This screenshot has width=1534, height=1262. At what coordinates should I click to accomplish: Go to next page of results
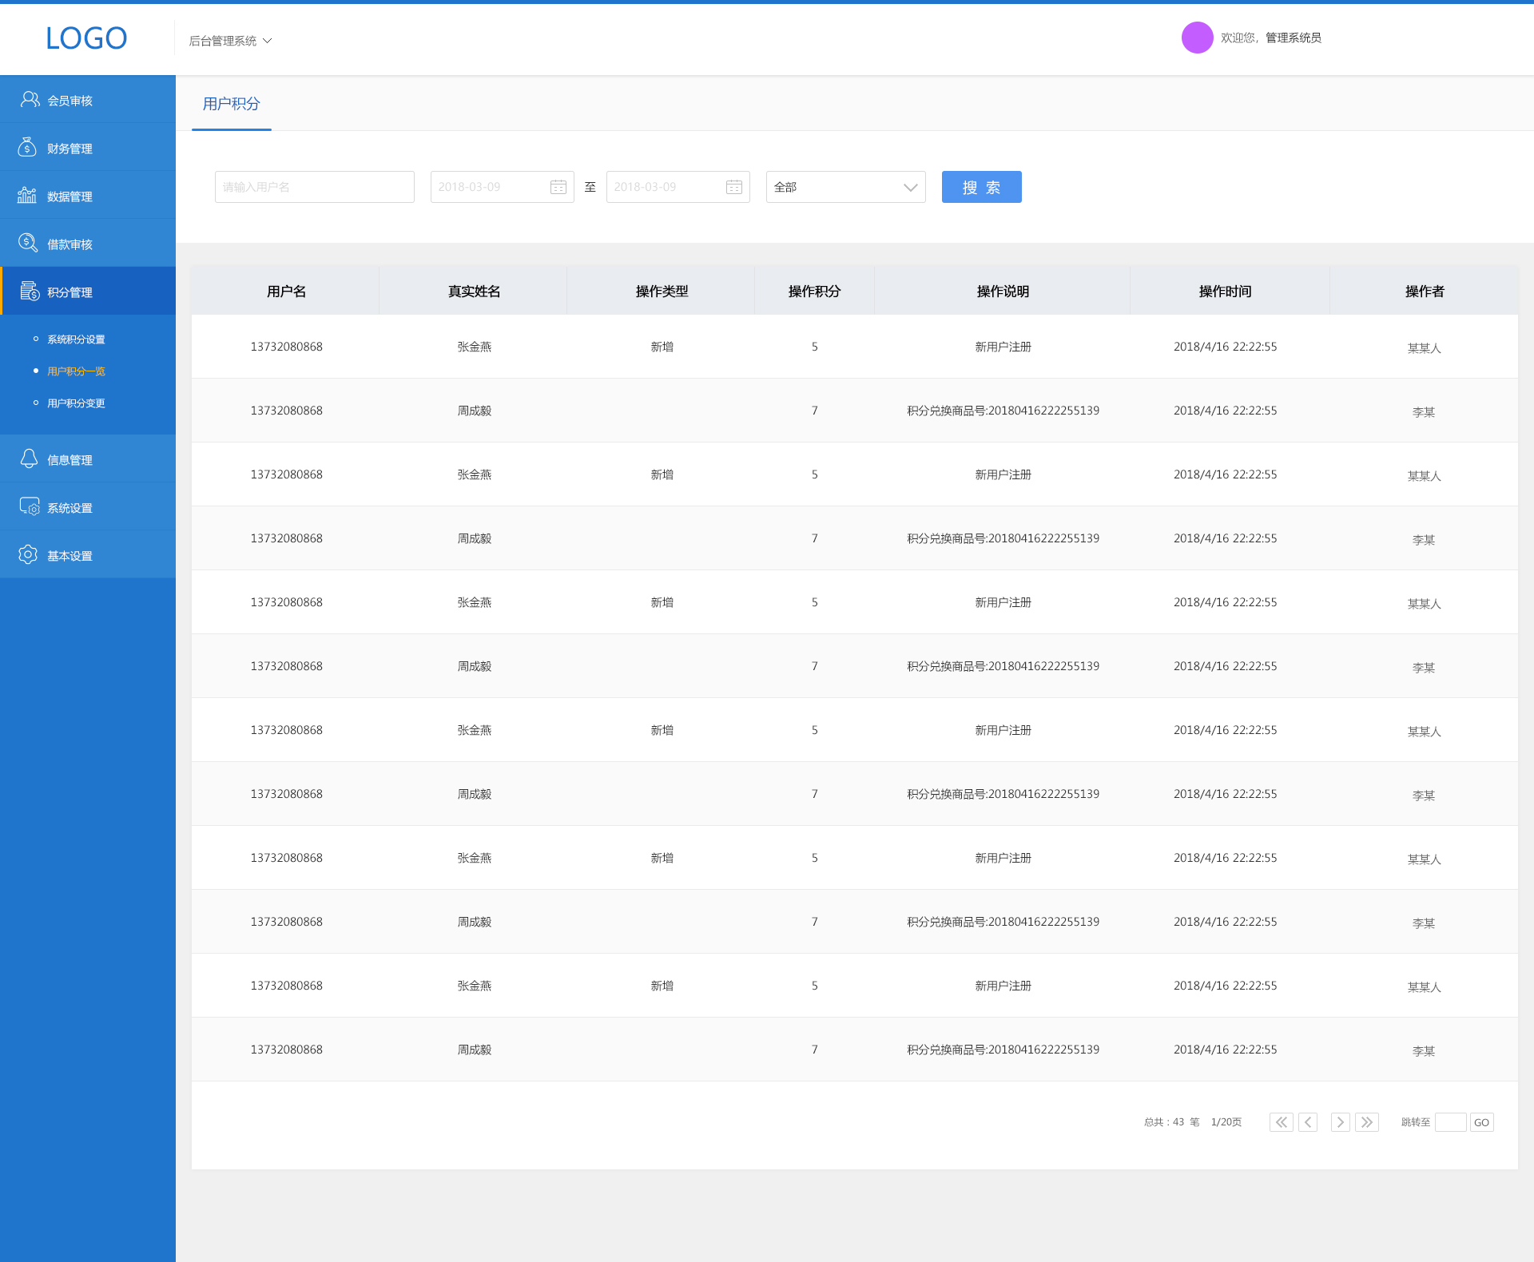(x=1341, y=1122)
